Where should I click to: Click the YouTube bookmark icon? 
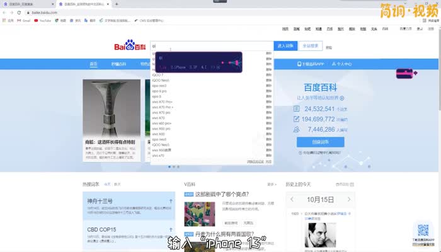pos(36,20)
